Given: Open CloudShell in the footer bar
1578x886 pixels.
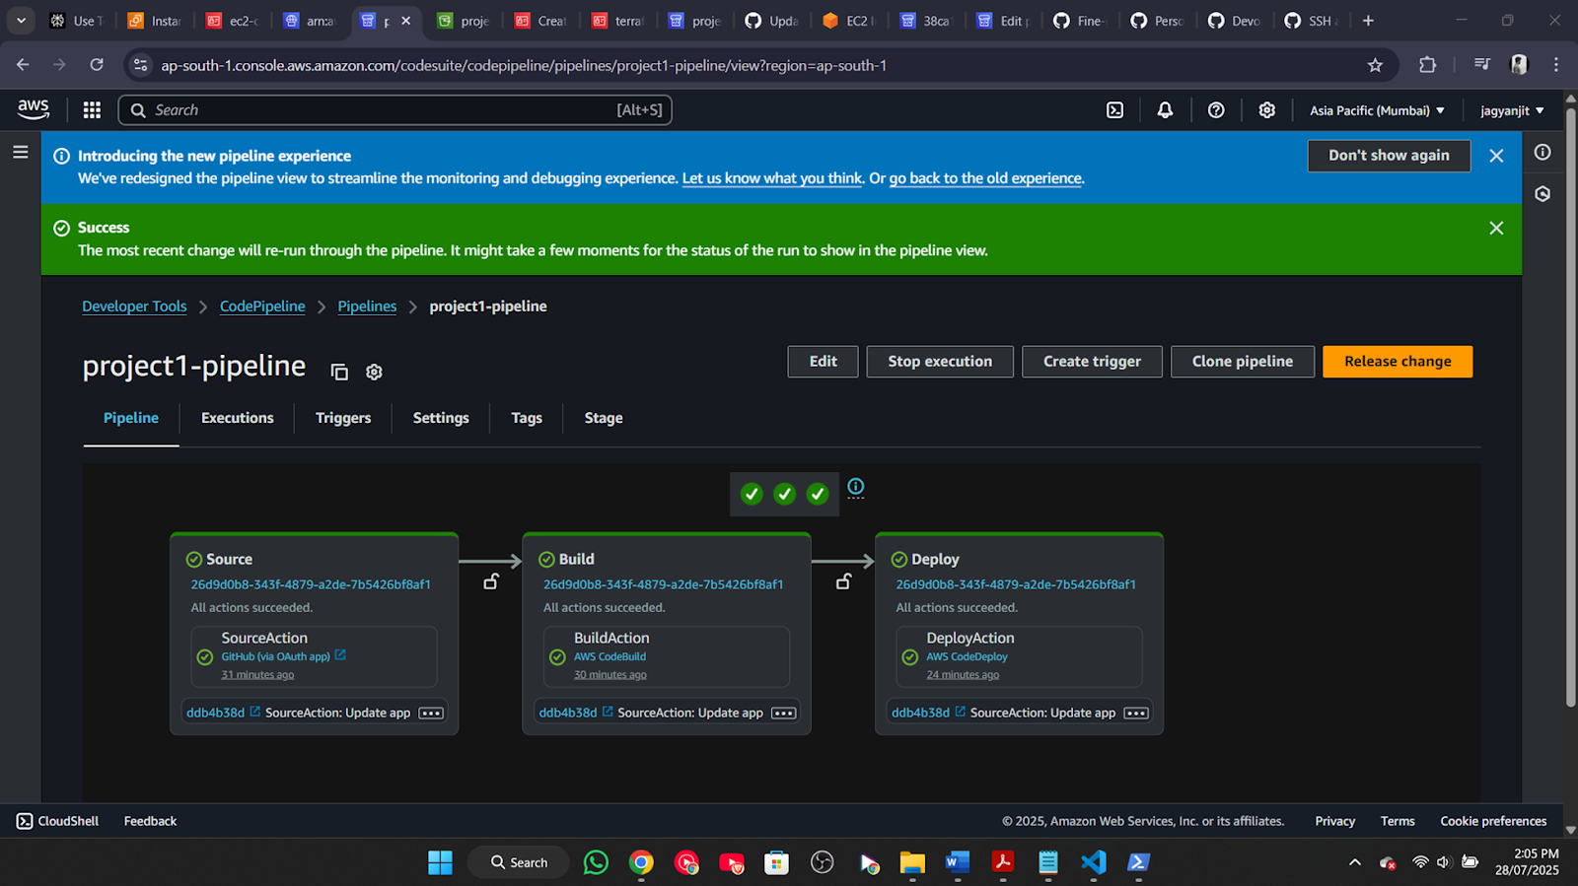Looking at the screenshot, I should (57, 821).
